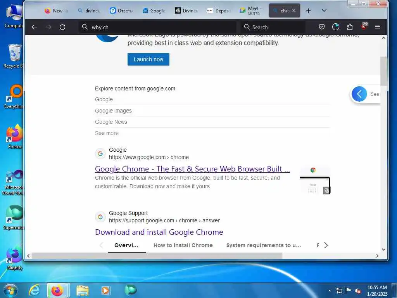Select the Nightly desktop shortcut
Screen dimensions: 397x298
pos(15,258)
